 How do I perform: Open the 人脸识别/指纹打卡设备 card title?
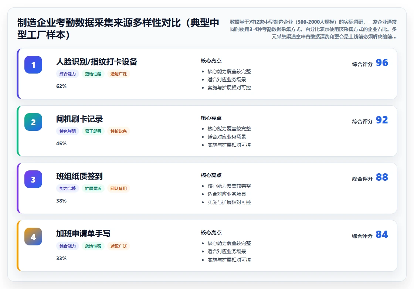96,62
